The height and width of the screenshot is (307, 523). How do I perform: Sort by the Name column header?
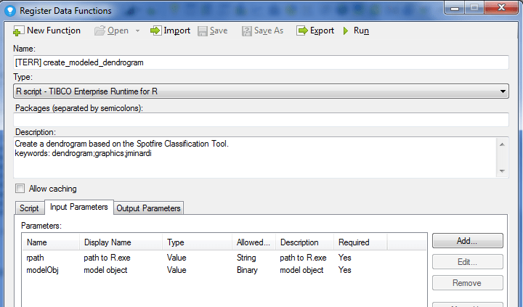[x=51, y=242]
